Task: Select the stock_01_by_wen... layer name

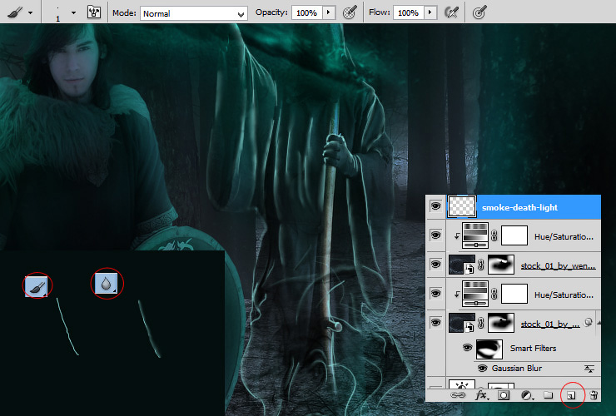Action: point(558,266)
